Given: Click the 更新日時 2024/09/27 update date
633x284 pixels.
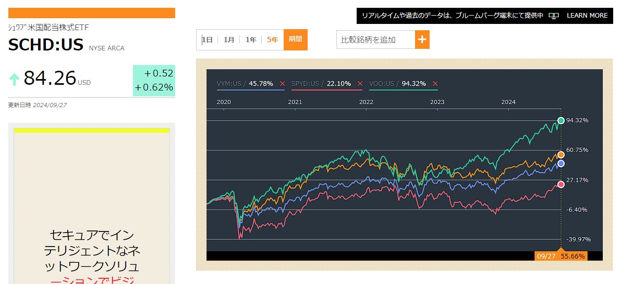Looking at the screenshot, I should coord(38,105).
